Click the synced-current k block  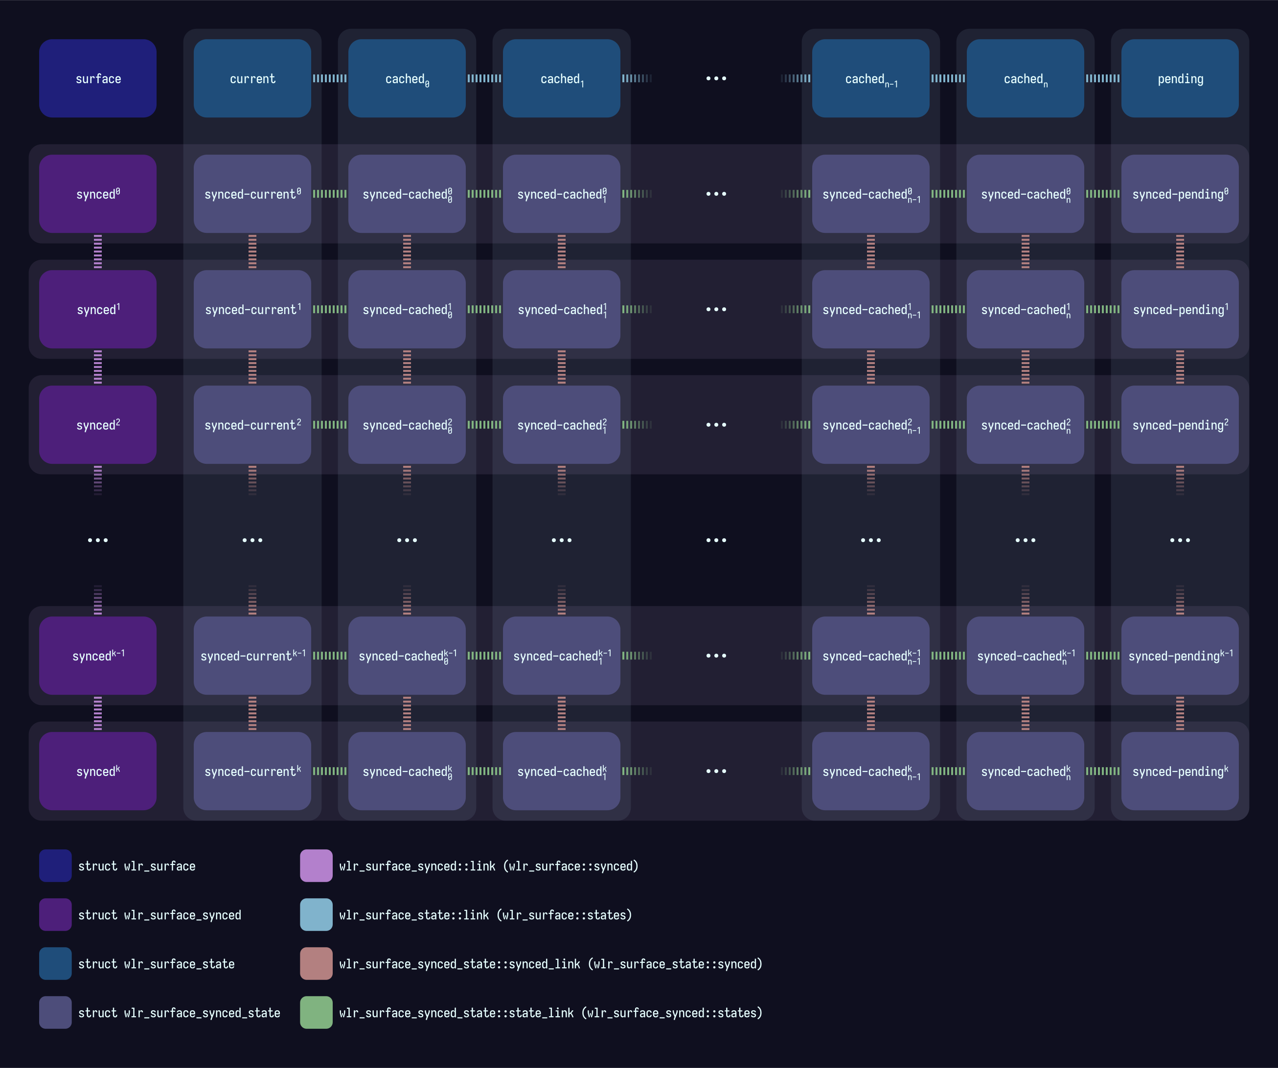pyautogui.click(x=252, y=771)
